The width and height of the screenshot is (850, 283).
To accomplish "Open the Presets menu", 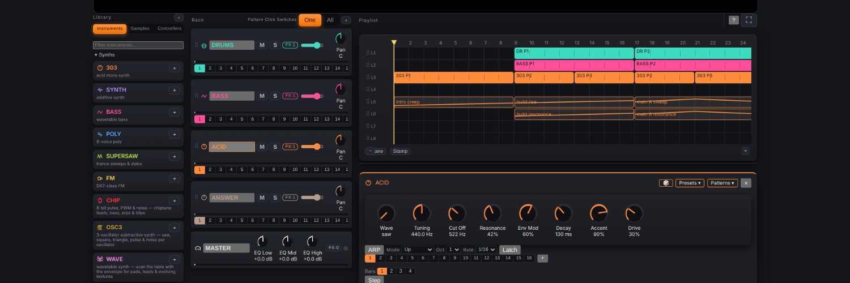I will point(690,183).
